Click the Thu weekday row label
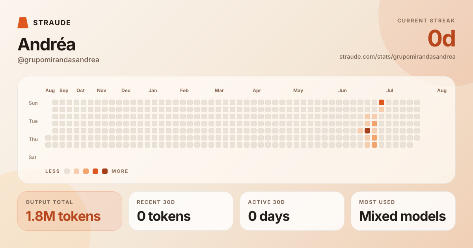 point(33,139)
